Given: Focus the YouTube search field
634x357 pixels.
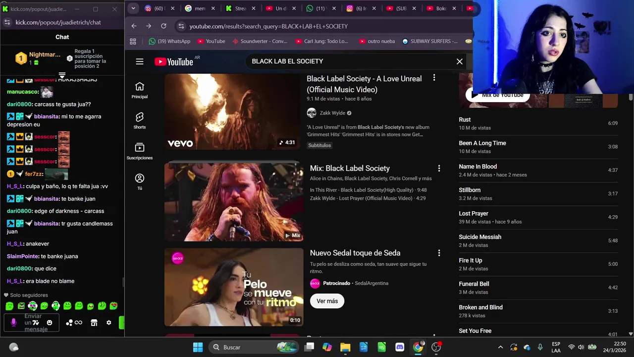Looking at the screenshot, I should (x=349, y=61).
